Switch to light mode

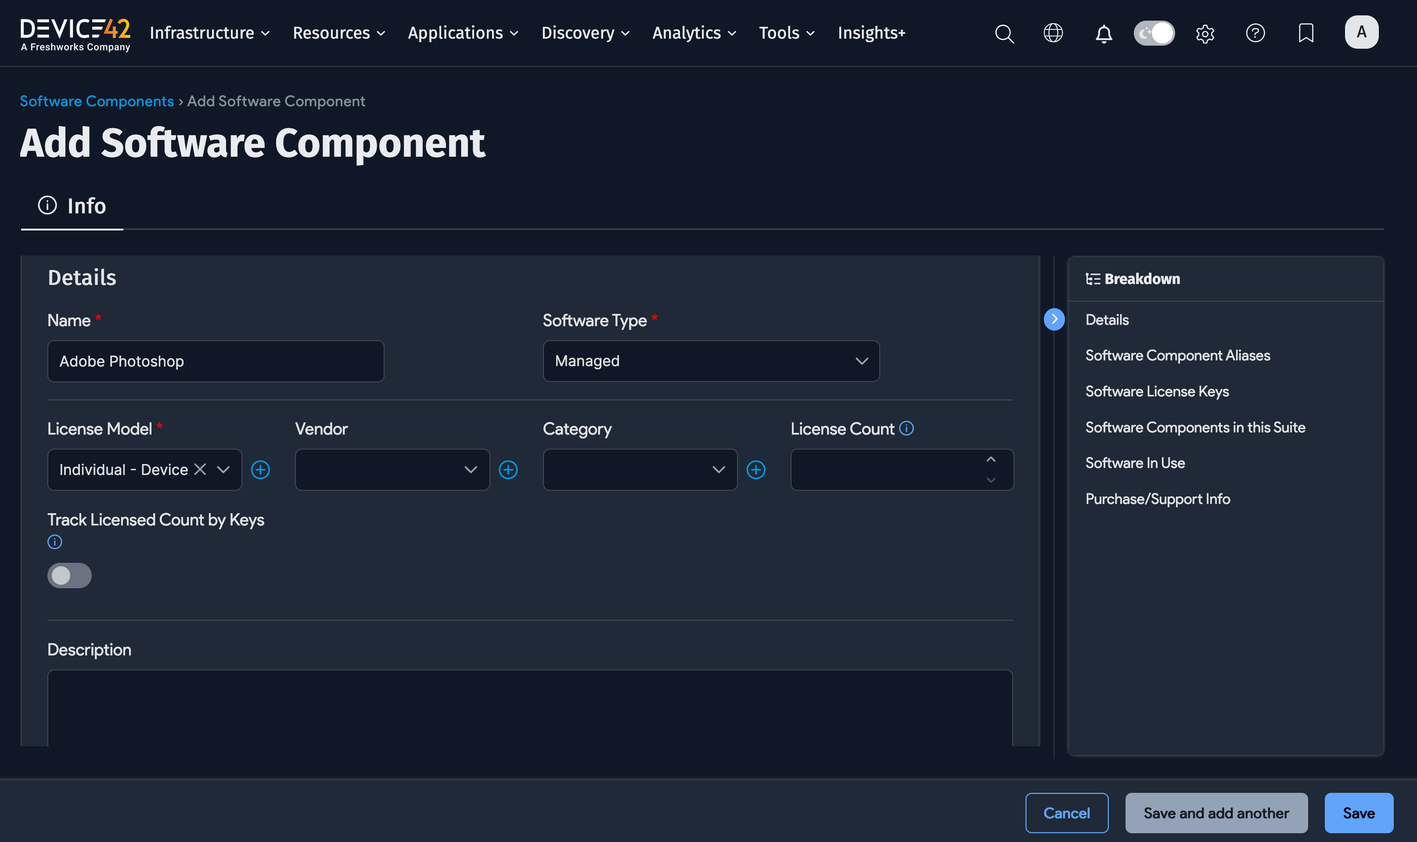(x=1154, y=33)
